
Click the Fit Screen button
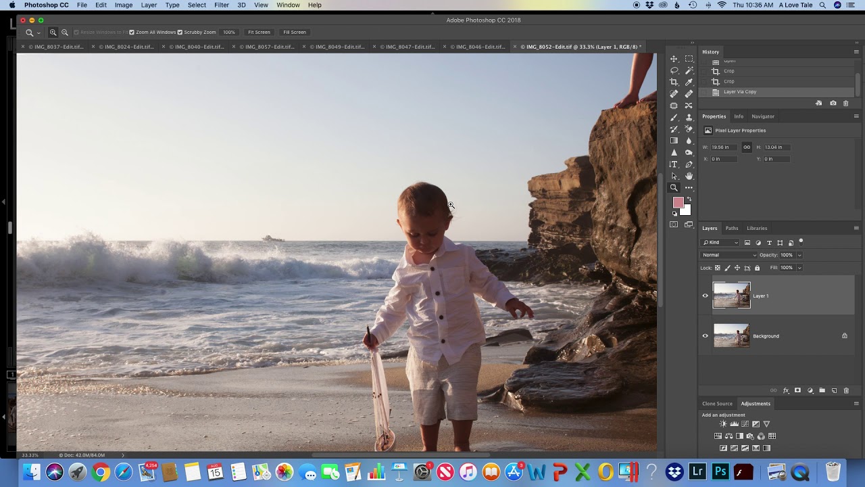point(259,32)
